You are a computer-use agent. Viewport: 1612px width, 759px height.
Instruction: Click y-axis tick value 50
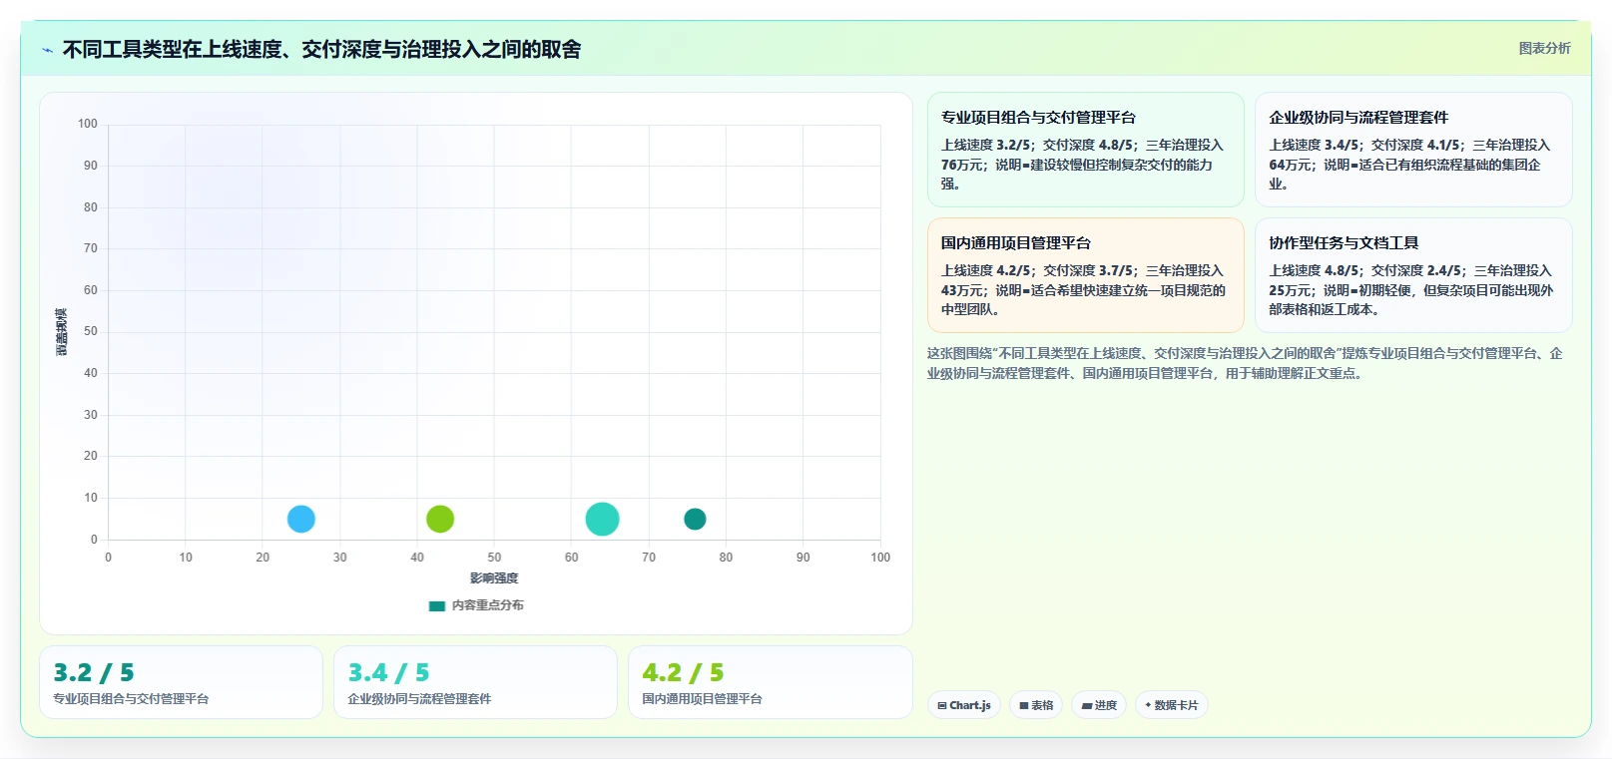pyautogui.click(x=91, y=331)
